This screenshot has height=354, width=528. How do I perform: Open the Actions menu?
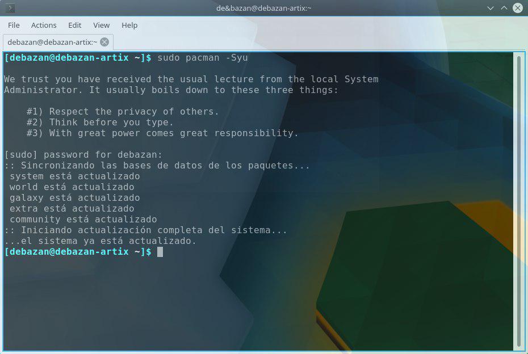[44, 25]
